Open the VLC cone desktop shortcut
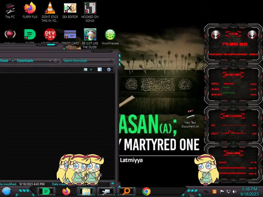Viewport: 263px width, 197px height. [50, 12]
